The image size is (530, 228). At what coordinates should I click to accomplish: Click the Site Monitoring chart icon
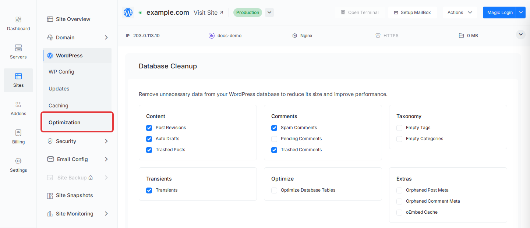(x=50, y=214)
